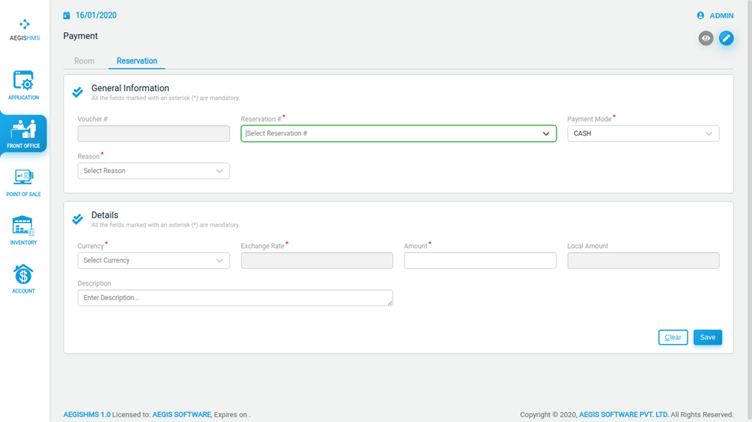
Task: Click the Save button
Action: pyautogui.click(x=707, y=337)
